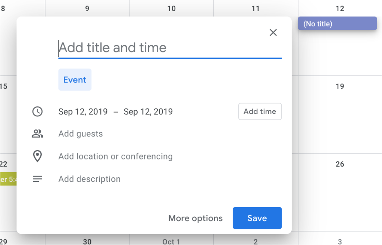The height and width of the screenshot is (245, 382).
Task: Click the clock icon beside the dates
Action: pos(37,112)
